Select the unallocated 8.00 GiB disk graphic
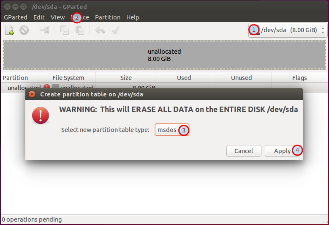 pyautogui.click(x=165, y=55)
